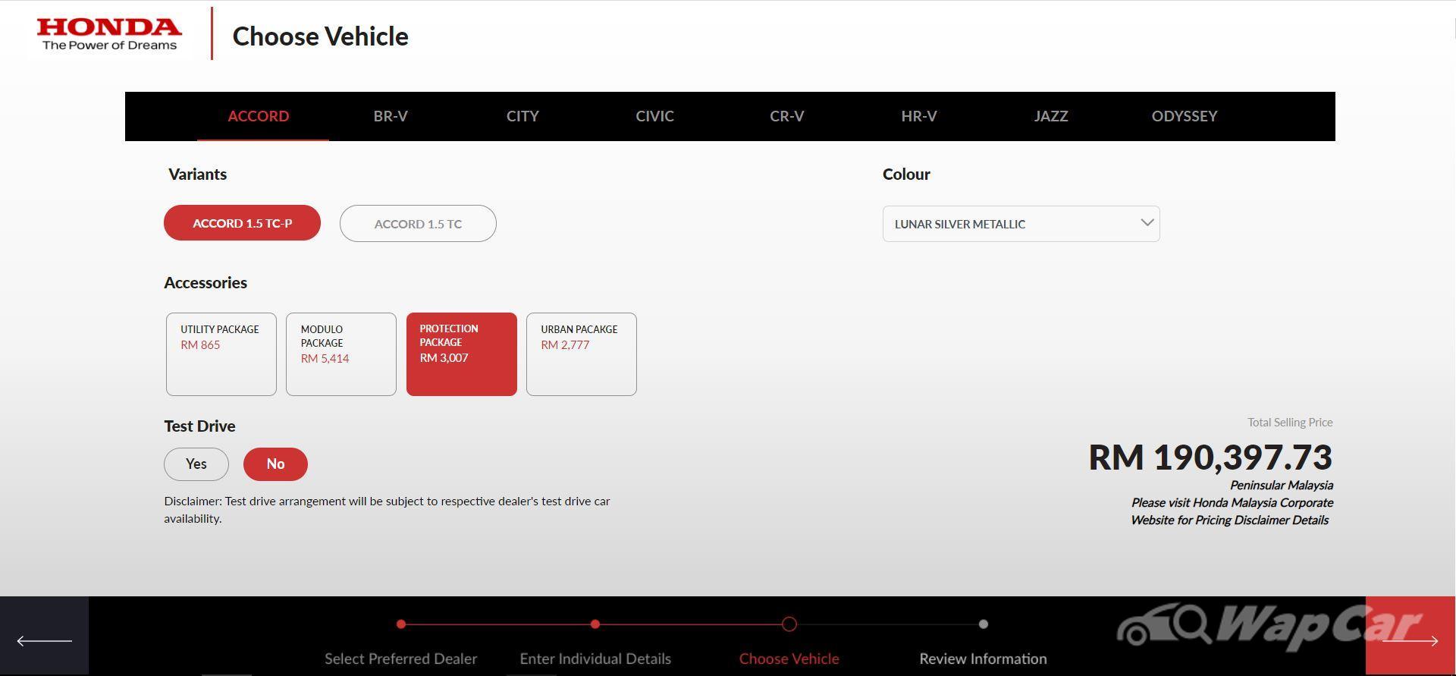Click Choose Vehicle step circle
This screenshot has height=676, width=1456.
[789, 624]
